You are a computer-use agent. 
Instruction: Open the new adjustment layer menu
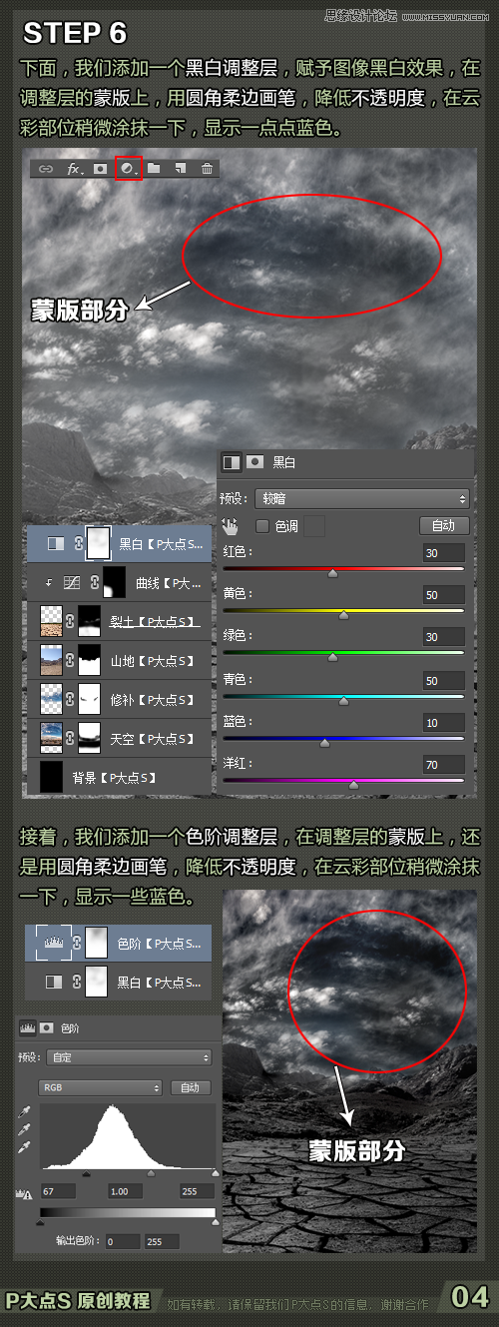[x=127, y=169]
